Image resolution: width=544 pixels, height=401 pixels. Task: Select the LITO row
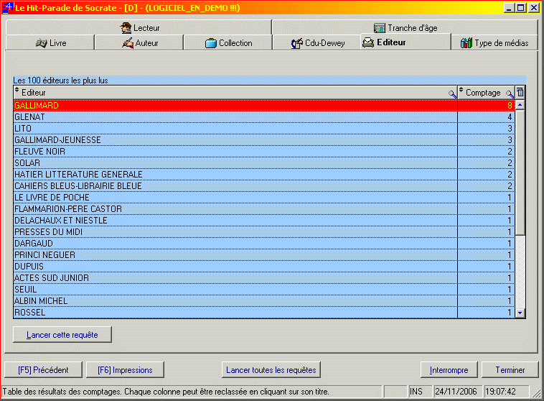(263, 128)
